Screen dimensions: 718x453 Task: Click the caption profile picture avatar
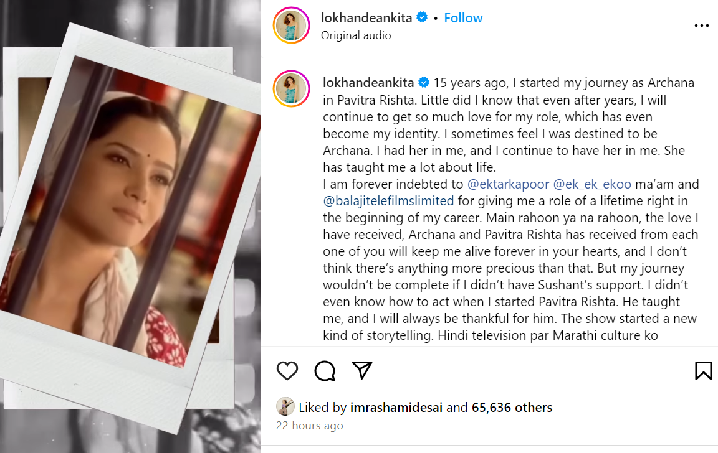pyautogui.click(x=292, y=90)
